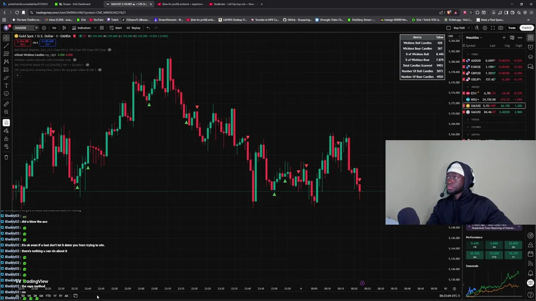Open chart settings gear icon
Viewport: 536px width, 301px height.
click(x=485, y=28)
